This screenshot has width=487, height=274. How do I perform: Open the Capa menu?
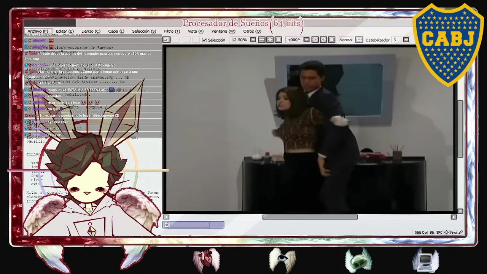116,31
